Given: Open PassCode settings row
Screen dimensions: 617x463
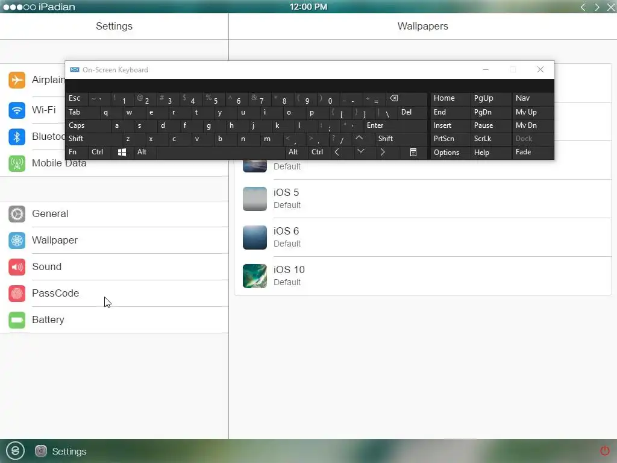Looking at the screenshot, I should (x=114, y=294).
